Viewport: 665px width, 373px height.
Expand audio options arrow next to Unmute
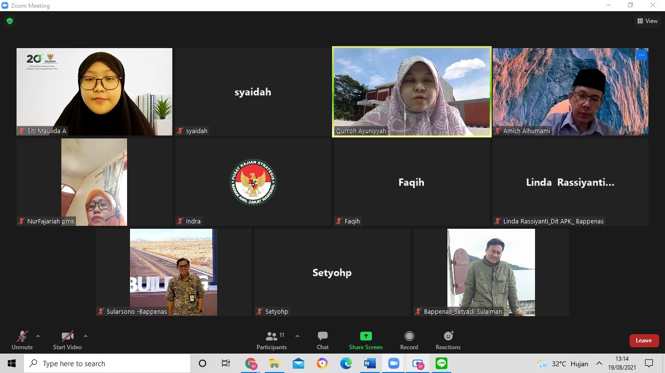(x=38, y=336)
